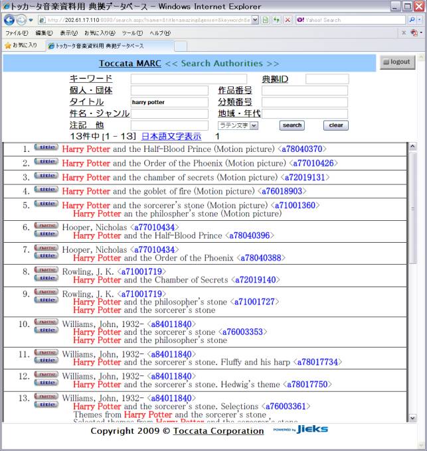Click the search magnifier icon

coord(412,20)
